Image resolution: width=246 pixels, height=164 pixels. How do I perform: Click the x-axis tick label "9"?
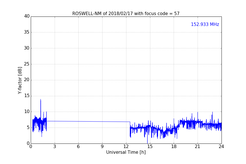pos(102,147)
